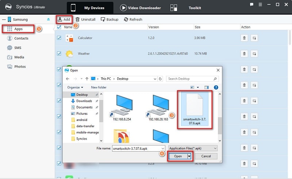Image resolution: width=292 pixels, height=179 pixels.
Task: Click New folder in dialog
Action: 99,87
